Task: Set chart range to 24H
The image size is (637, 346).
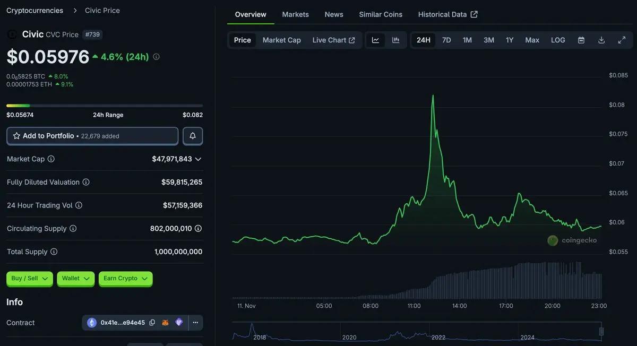Action: 424,40
